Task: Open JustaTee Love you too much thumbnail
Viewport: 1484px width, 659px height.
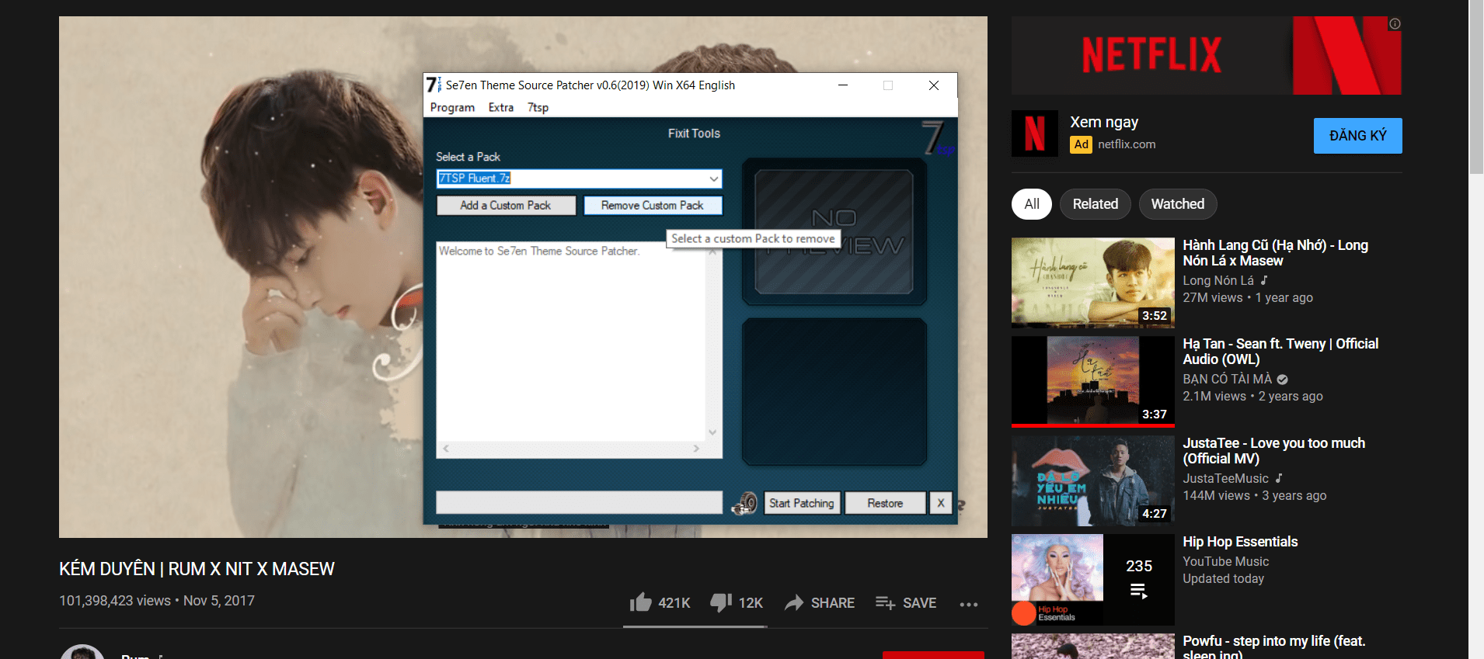Action: 1093,480
